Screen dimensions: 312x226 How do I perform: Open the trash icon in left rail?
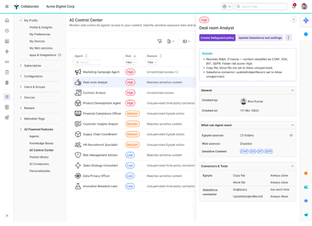7,83
